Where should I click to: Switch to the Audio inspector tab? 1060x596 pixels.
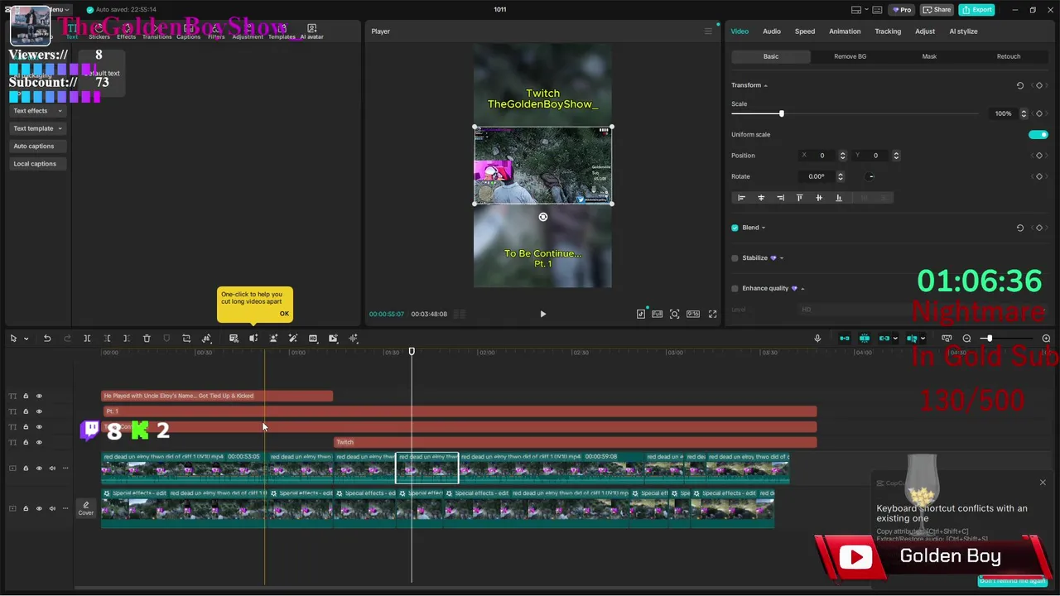click(772, 31)
